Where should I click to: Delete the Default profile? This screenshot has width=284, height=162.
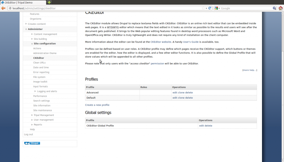pos(189,97)
